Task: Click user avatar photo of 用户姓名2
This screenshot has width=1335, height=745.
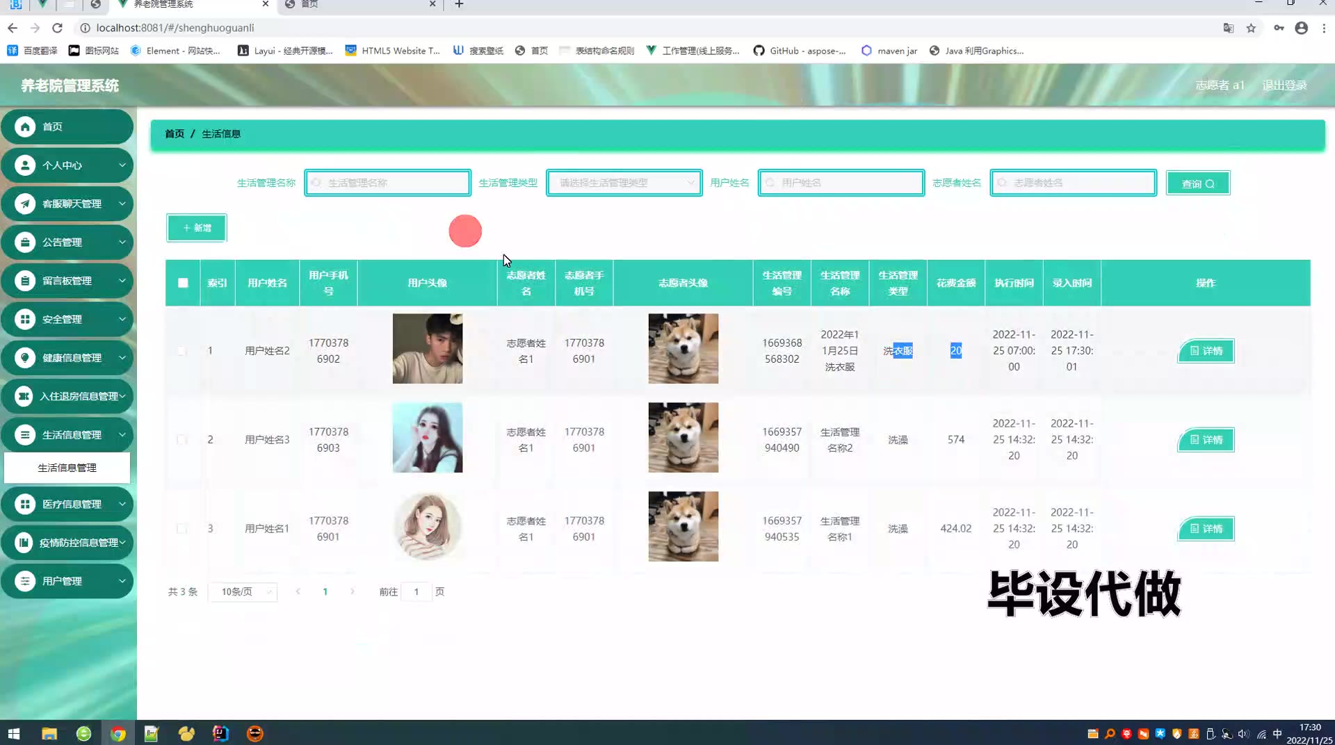Action: (x=428, y=349)
